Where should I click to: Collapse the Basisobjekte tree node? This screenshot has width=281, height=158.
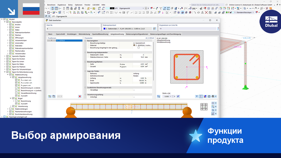point(5,22)
